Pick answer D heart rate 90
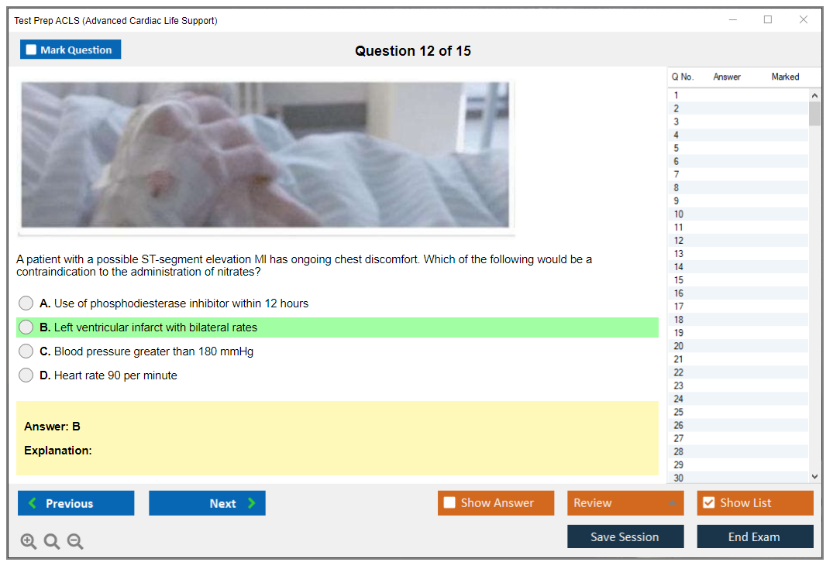The image size is (833, 569). click(26, 375)
